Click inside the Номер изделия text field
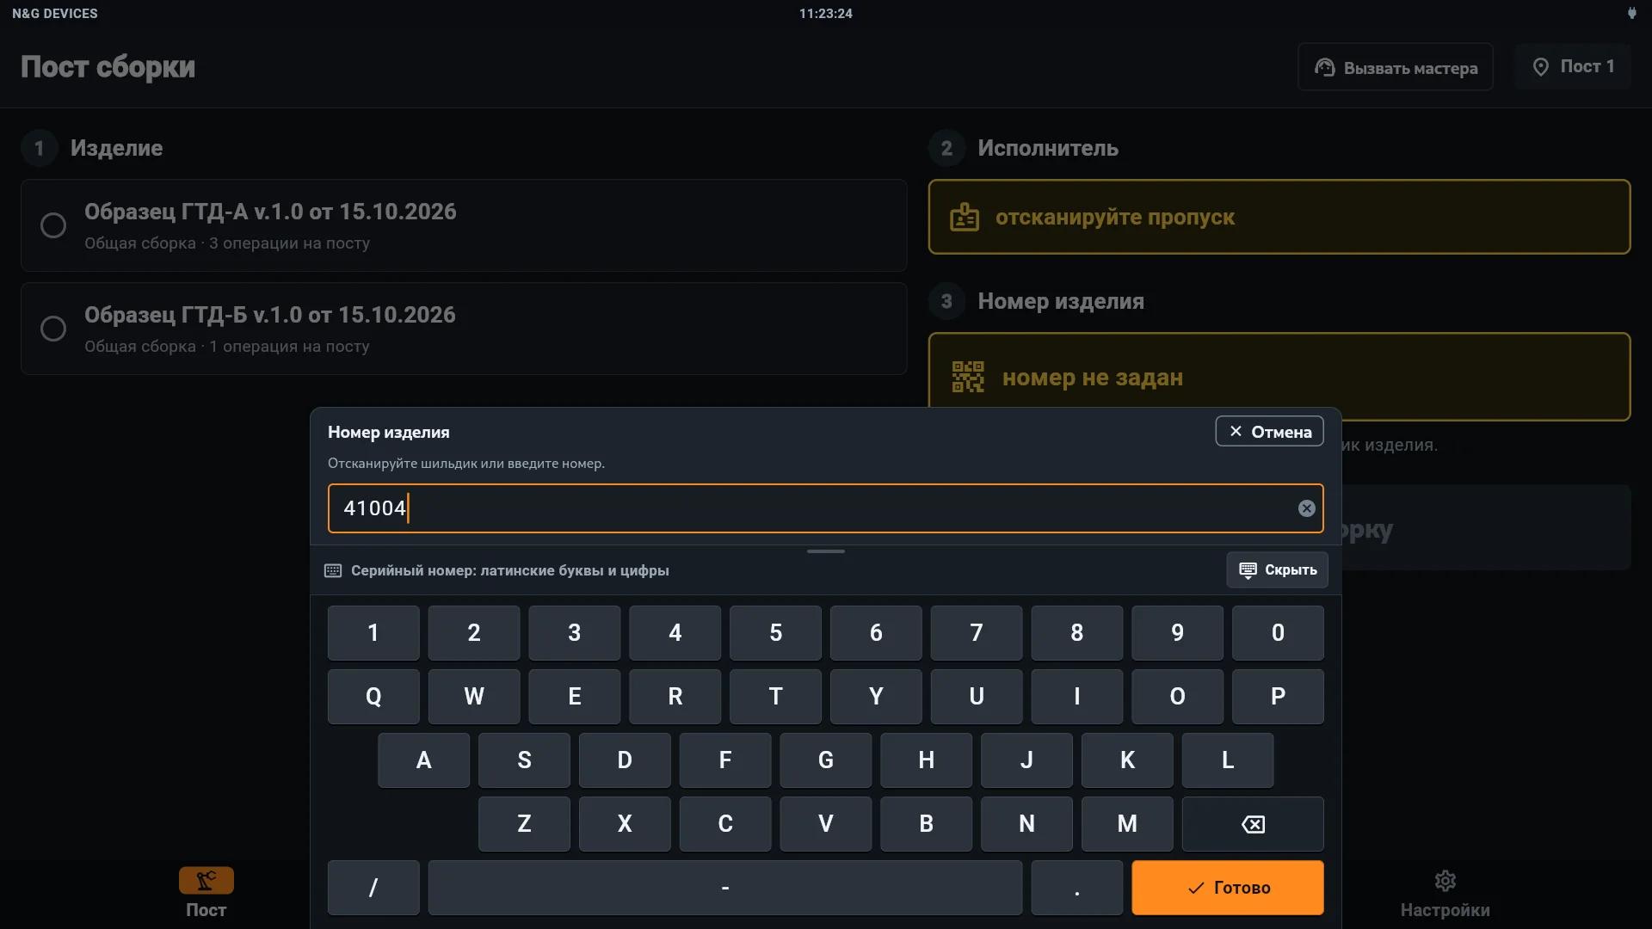Screen dimensions: 1652x929 coord(825,508)
